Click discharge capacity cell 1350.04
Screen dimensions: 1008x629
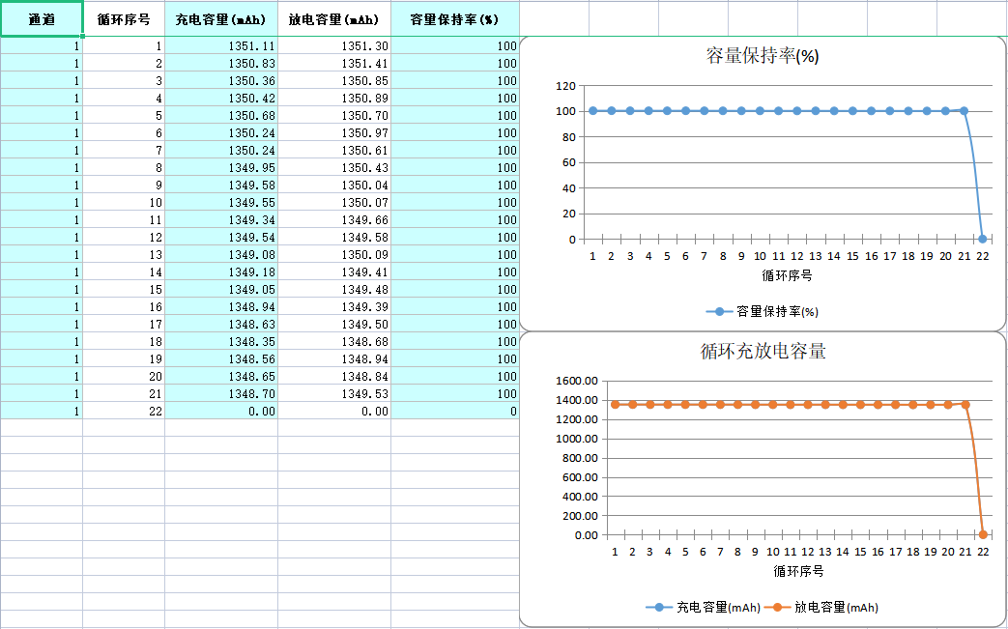[334, 185]
